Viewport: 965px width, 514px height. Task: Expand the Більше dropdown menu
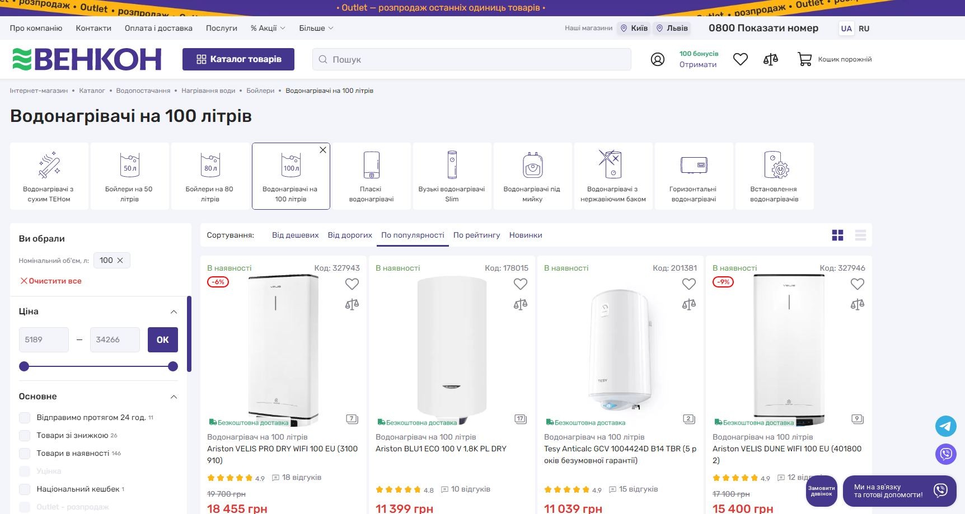[316, 28]
